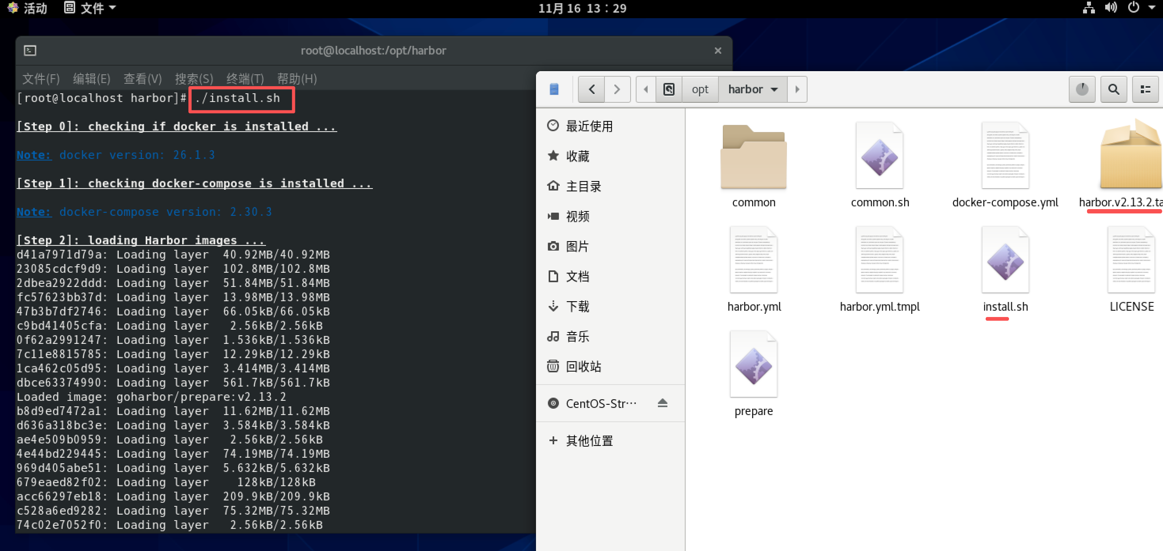Open the 终端(T) terminal menu

point(245,79)
